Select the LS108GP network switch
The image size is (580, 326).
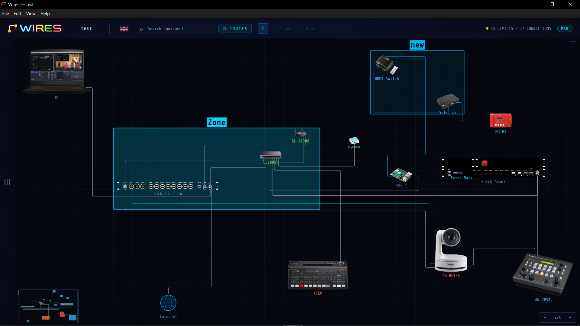coord(271,155)
